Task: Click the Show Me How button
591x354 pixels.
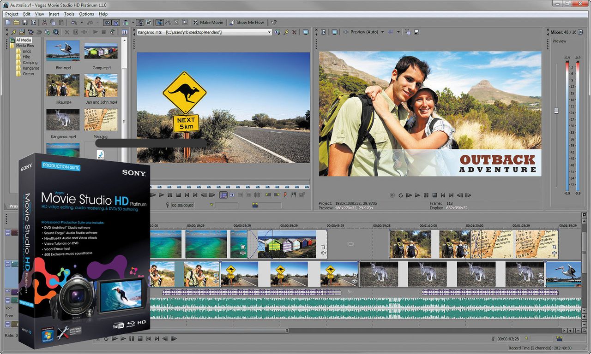Action: (x=247, y=22)
